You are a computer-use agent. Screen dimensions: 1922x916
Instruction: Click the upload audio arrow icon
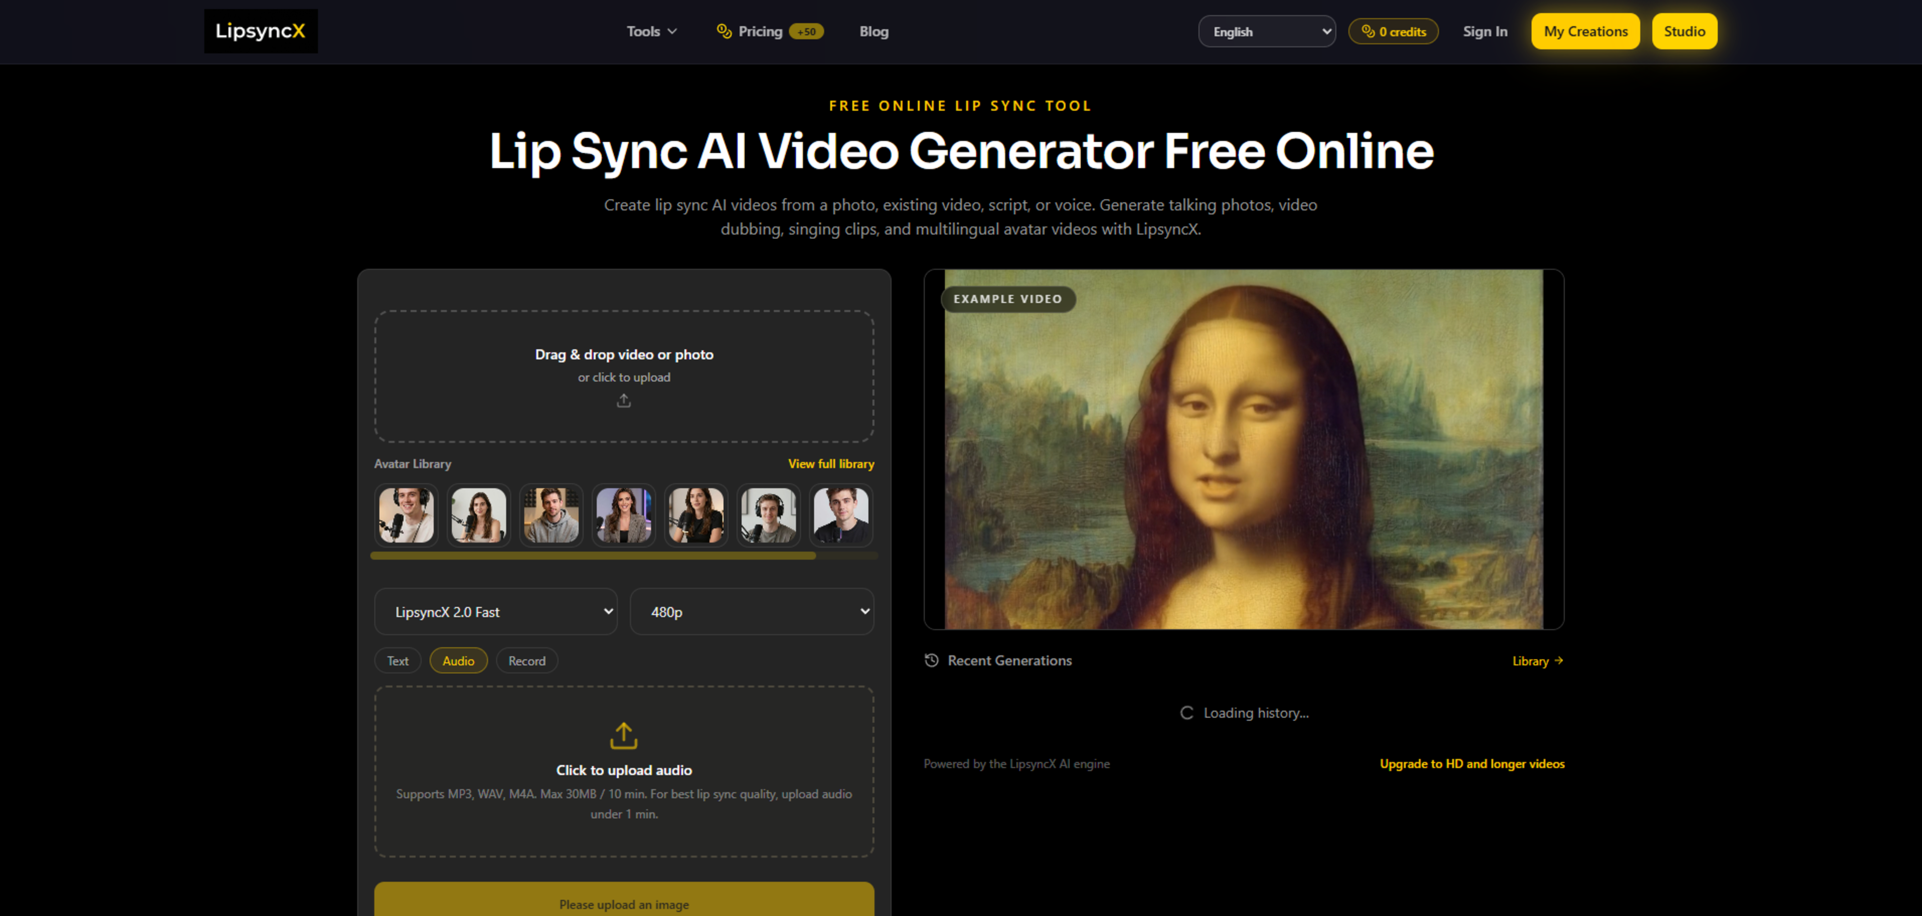coord(624,735)
